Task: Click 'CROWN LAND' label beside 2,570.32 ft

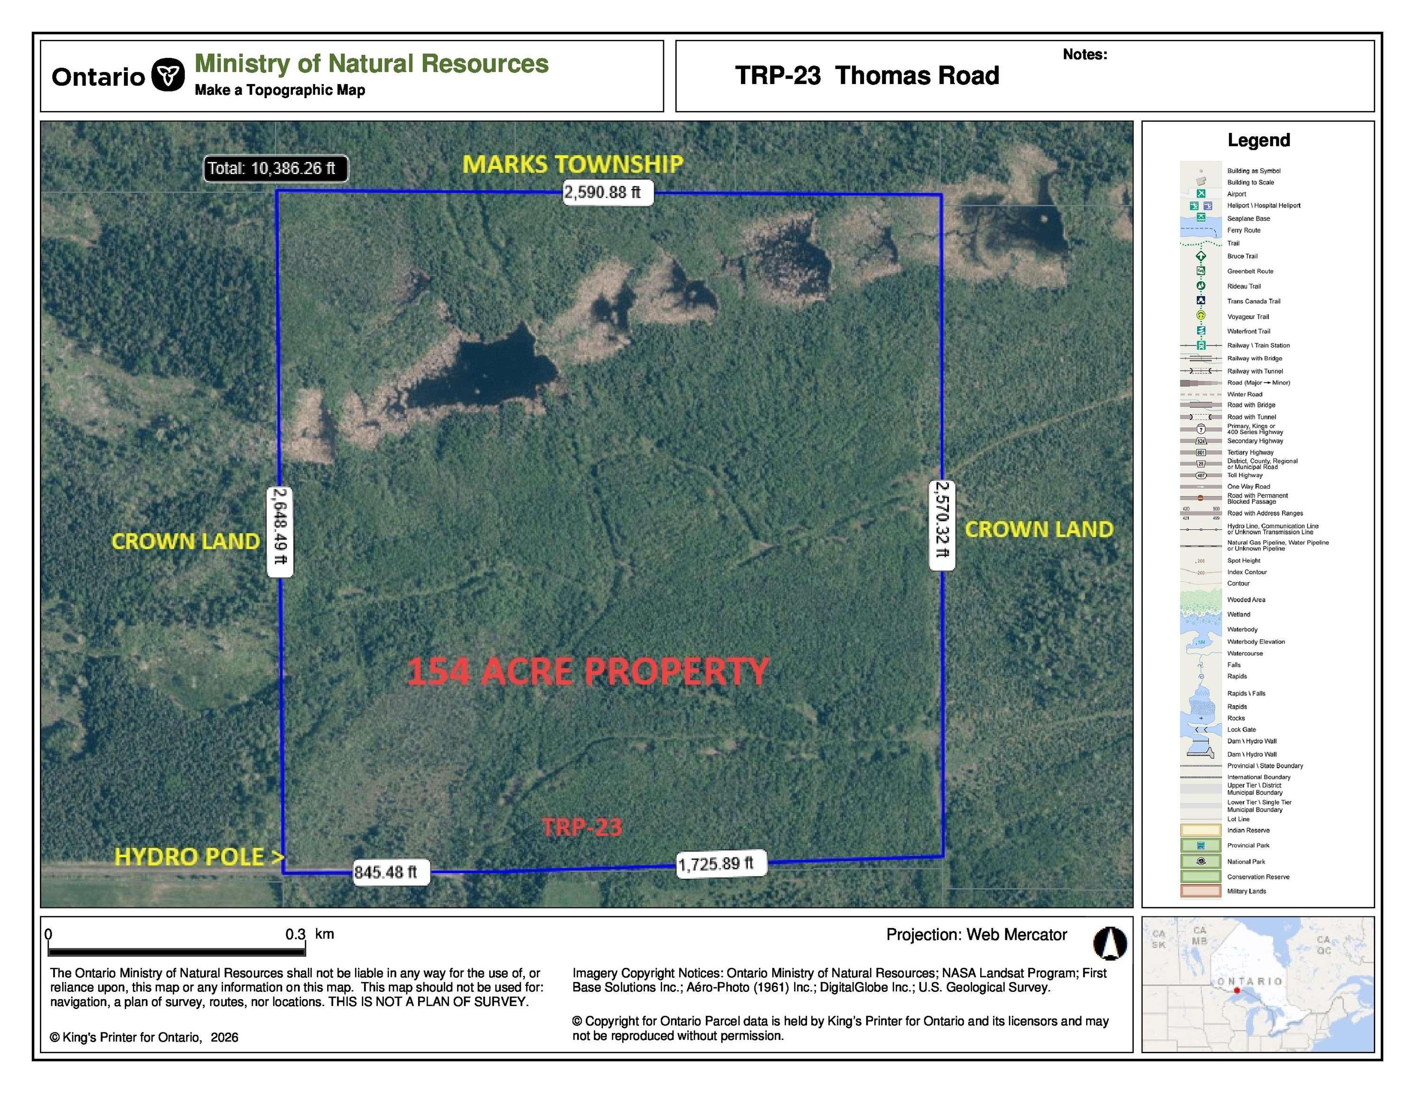Action: coord(1039,529)
